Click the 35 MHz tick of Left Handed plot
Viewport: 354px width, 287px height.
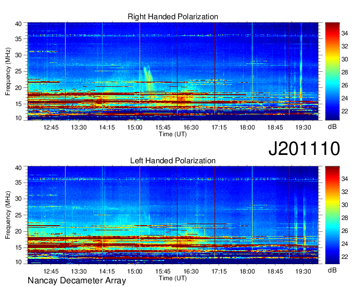point(18,182)
